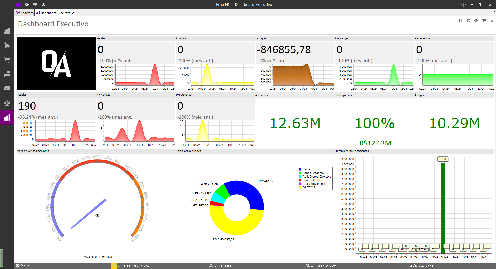
Task: Open the dashboard filter funnel
Action: click(x=484, y=21)
